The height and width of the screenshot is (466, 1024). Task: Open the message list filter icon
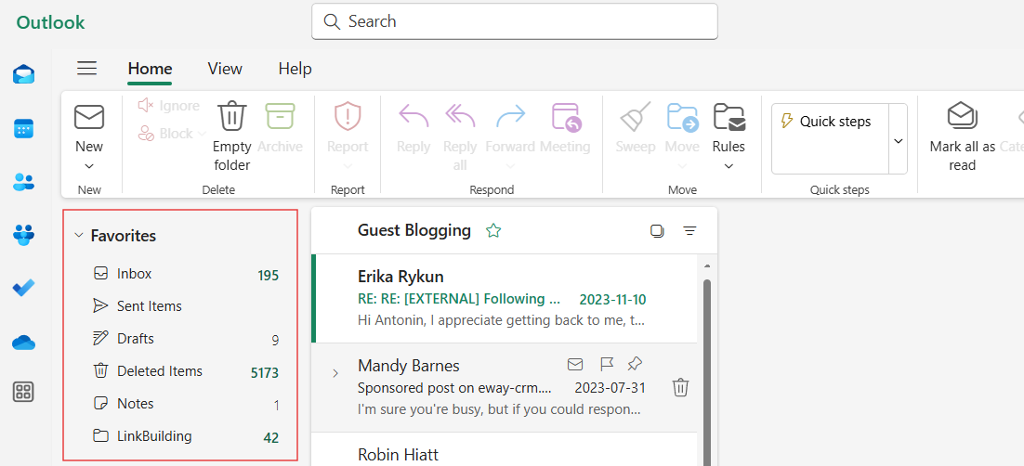click(689, 230)
